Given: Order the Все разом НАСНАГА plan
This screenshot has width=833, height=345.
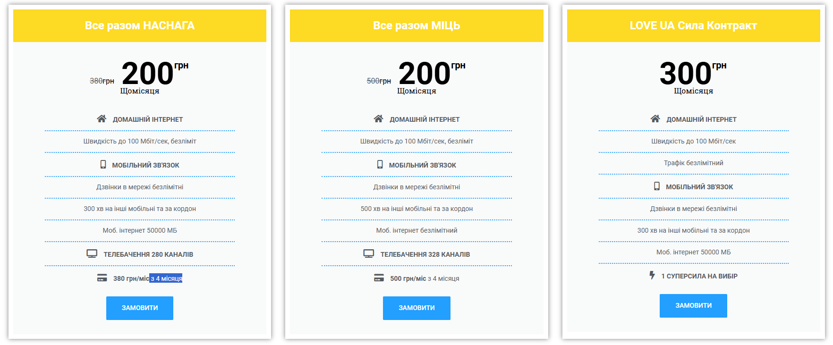Looking at the screenshot, I should click(140, 308).
